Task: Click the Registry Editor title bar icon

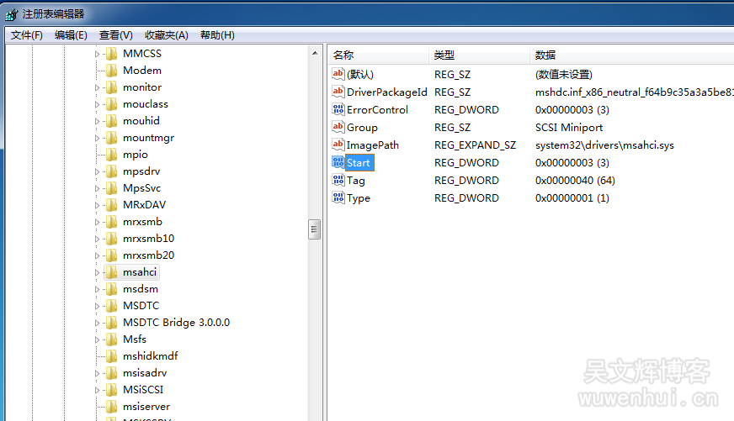Action: (x=11, y=14)
